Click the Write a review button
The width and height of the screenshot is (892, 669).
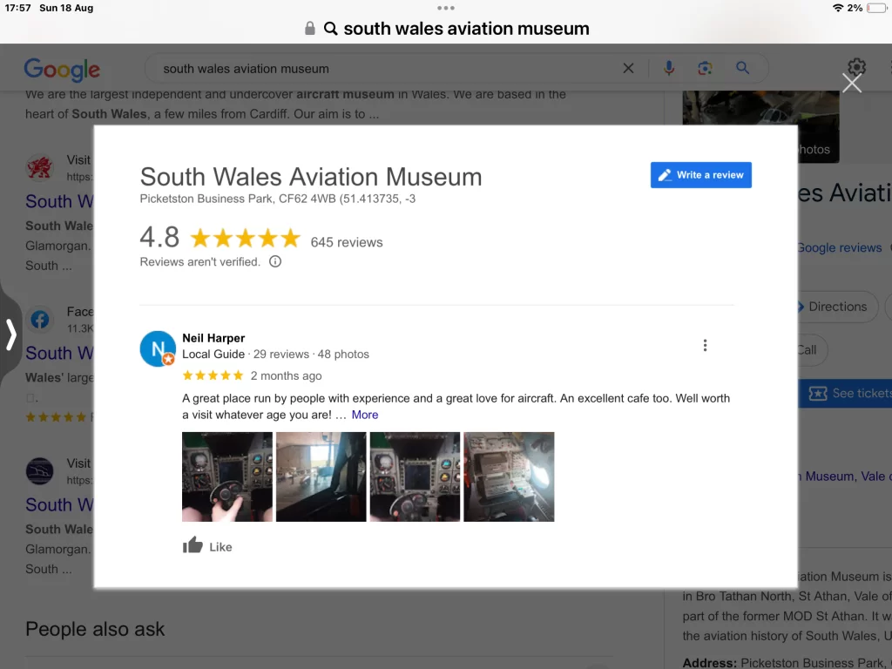coord(701,174)
